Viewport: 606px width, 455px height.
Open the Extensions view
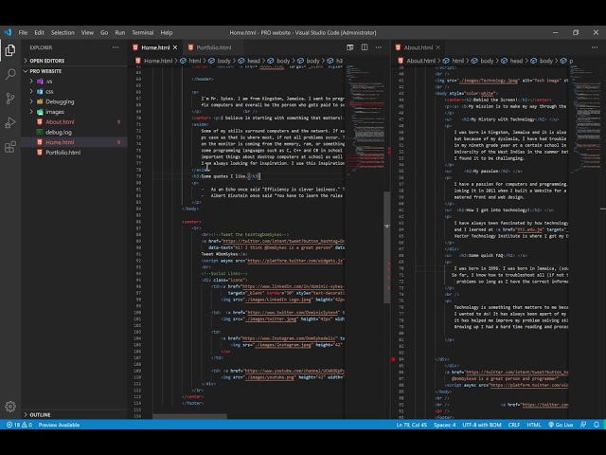pyautogui.click(x=10, y=147)
